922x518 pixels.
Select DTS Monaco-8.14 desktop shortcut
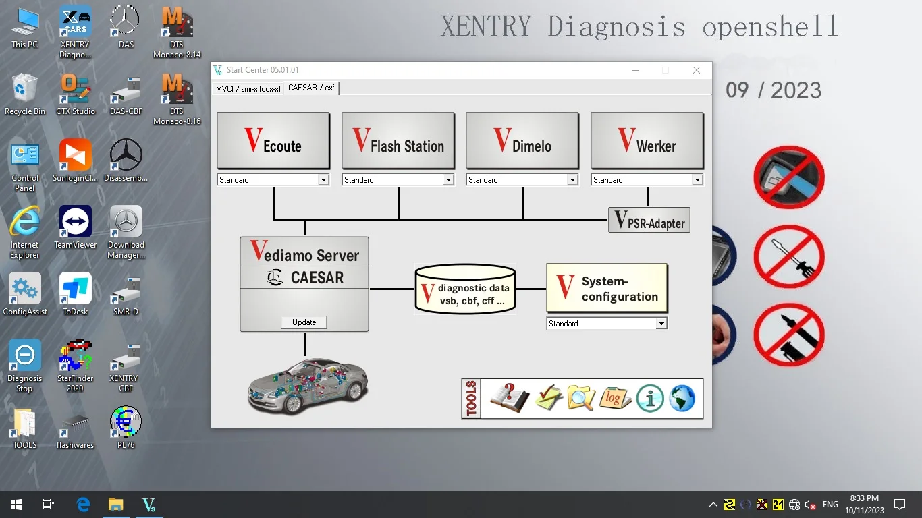point(177,32)
